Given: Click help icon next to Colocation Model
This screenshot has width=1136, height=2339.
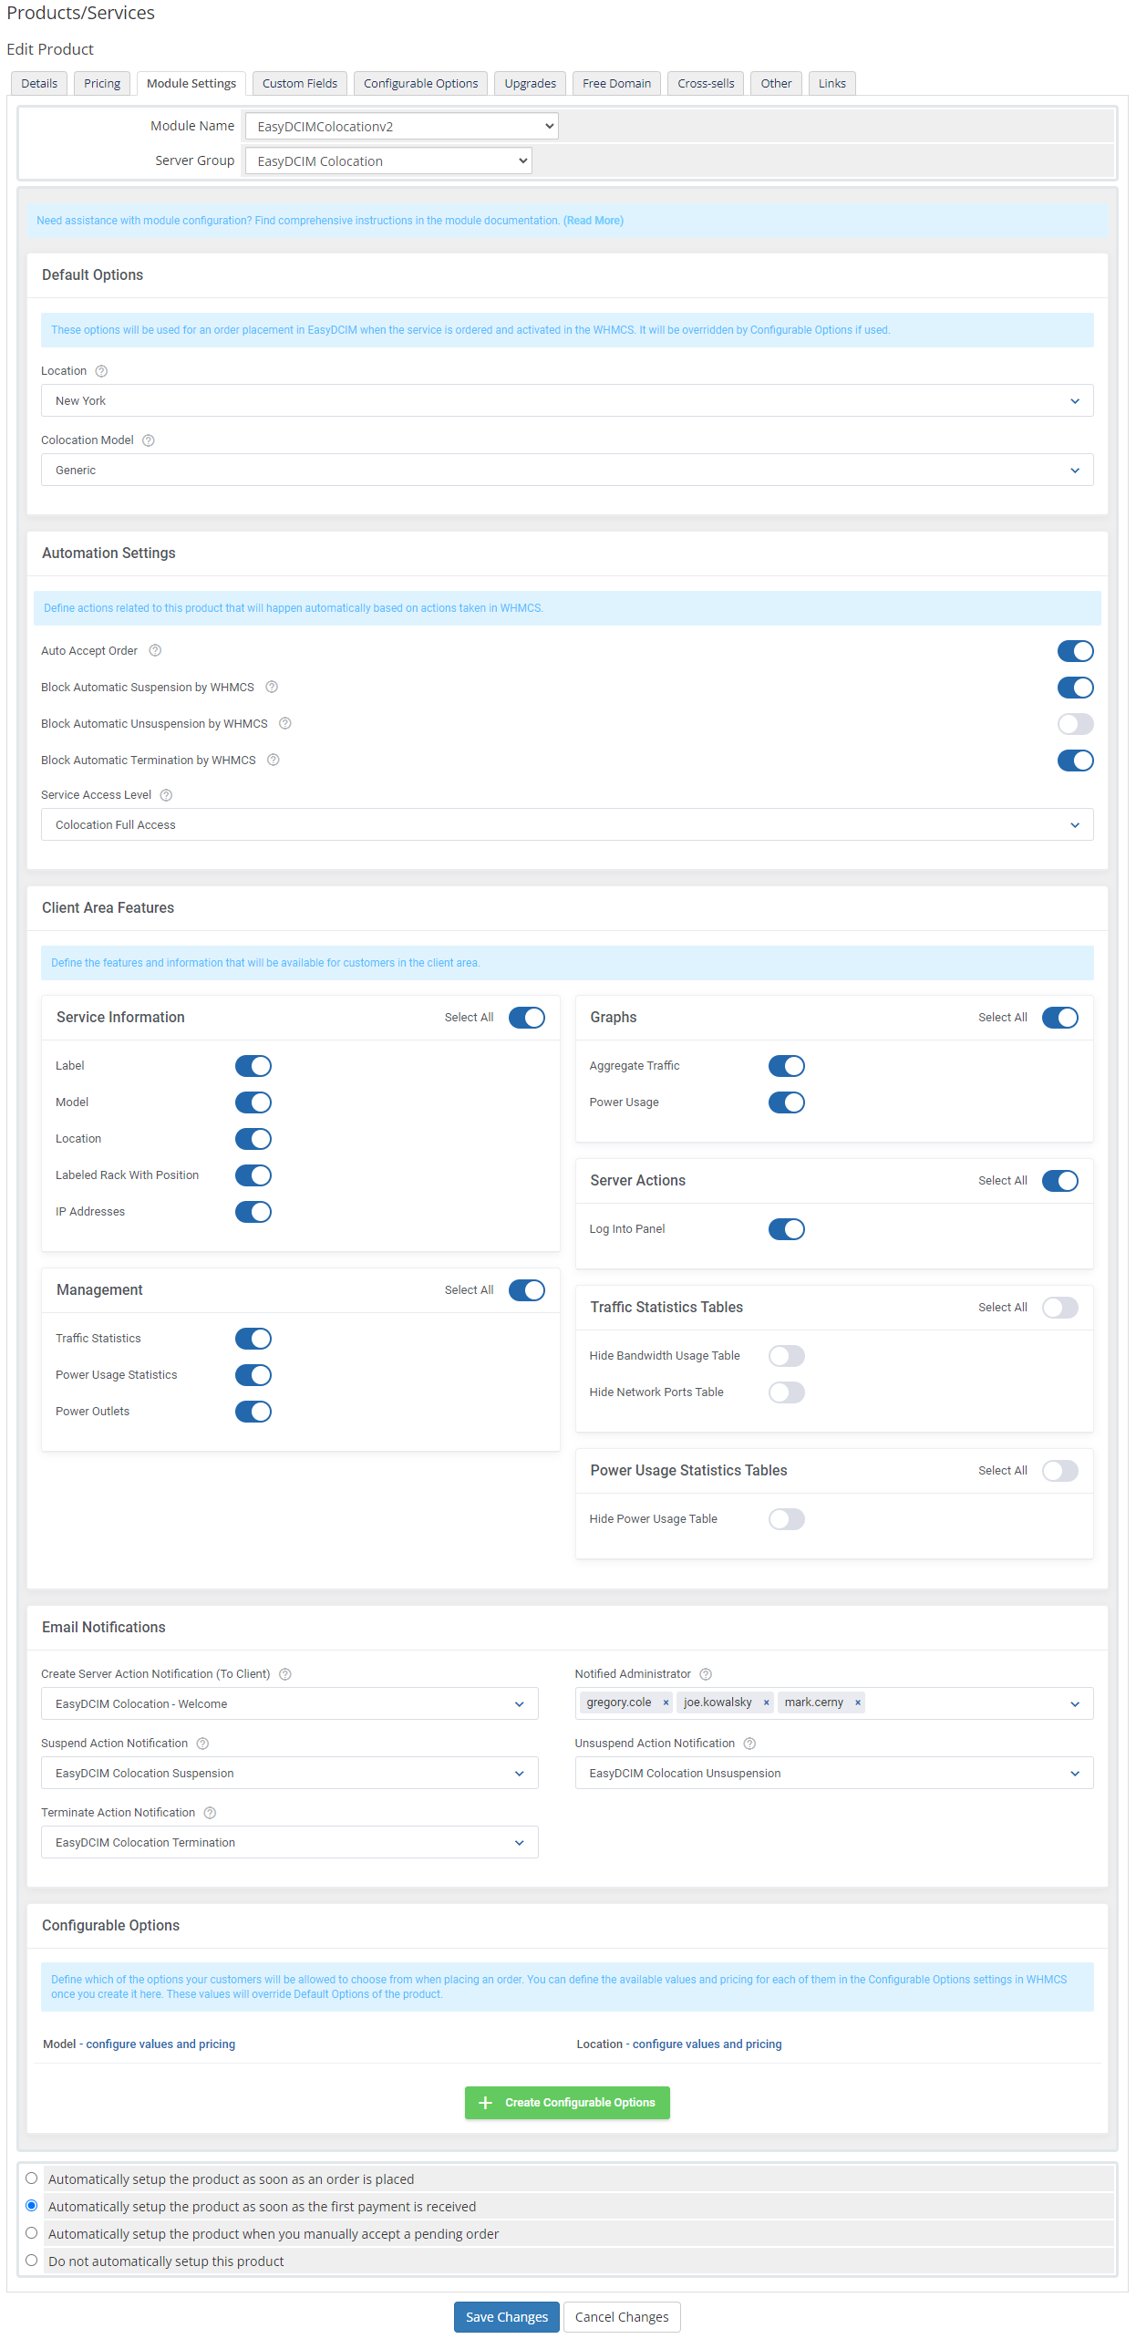Looking at the screenshot, I should pos(149,440).
